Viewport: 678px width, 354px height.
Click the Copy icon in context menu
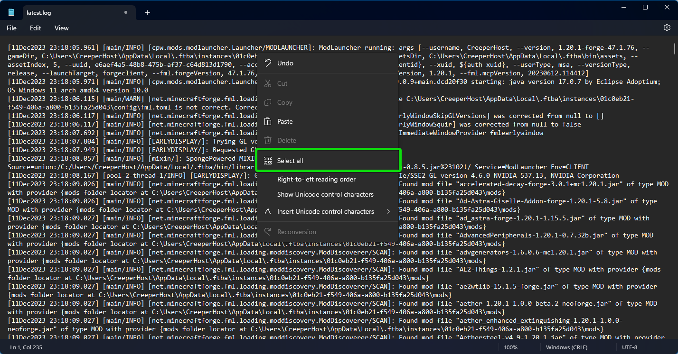click(268, 102)
